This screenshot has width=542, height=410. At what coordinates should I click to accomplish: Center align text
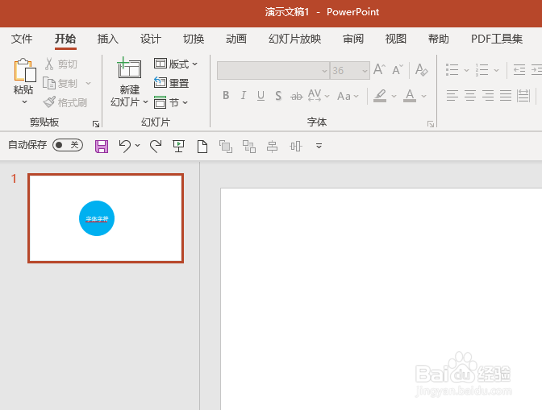[x=470, y=95]
